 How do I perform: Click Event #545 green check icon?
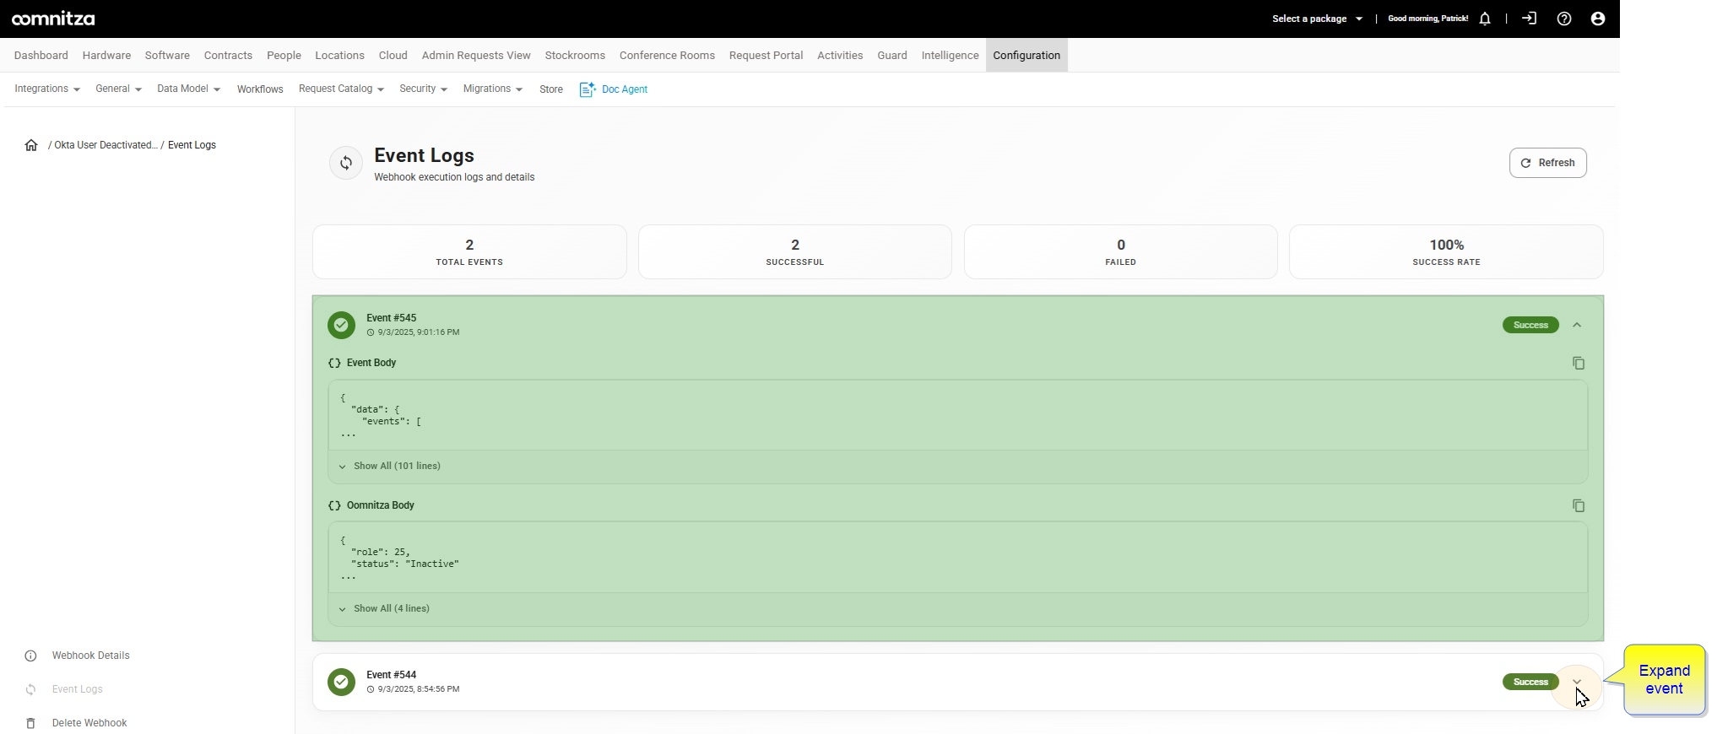[x=341, y=325]
